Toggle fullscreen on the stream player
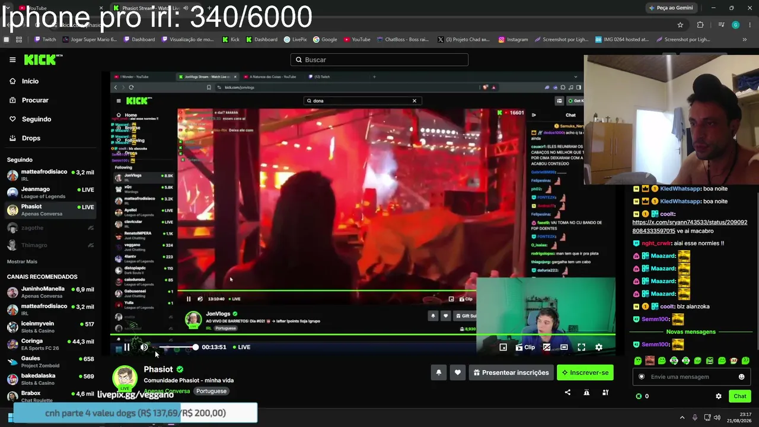The height and width of the screenshot is (427, 759). pos(581,348)
